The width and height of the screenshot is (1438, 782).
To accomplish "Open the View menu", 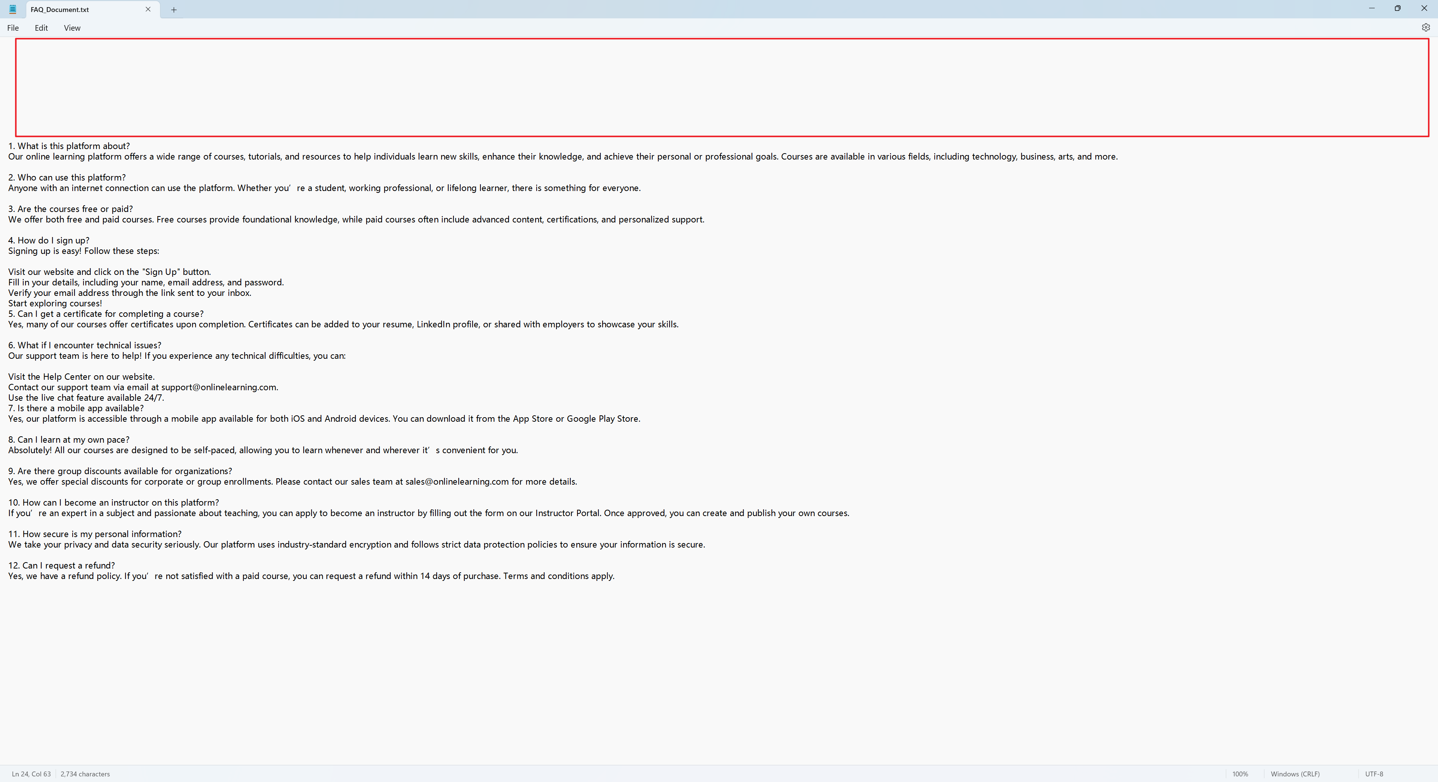I will pos(72,28).
